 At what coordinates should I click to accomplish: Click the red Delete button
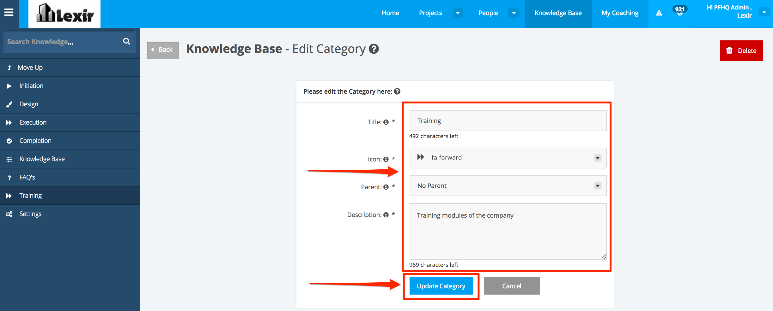tap(741, 51)
